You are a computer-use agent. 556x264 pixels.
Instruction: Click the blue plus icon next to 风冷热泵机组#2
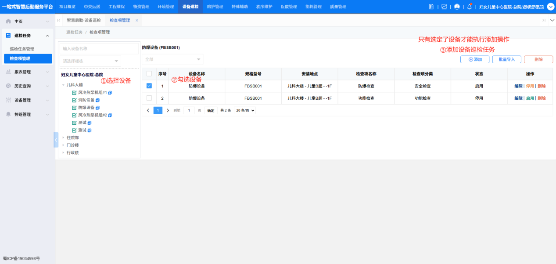[110, 115]
